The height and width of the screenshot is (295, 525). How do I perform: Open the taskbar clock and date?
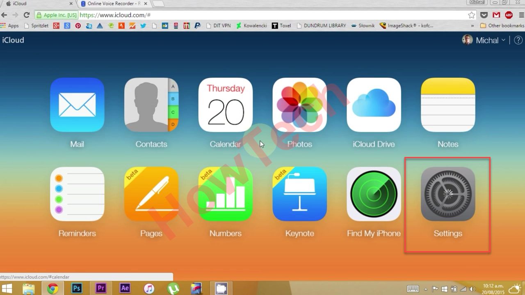point(493,288)
